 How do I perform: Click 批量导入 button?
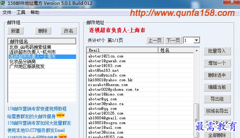coord(217,51)
